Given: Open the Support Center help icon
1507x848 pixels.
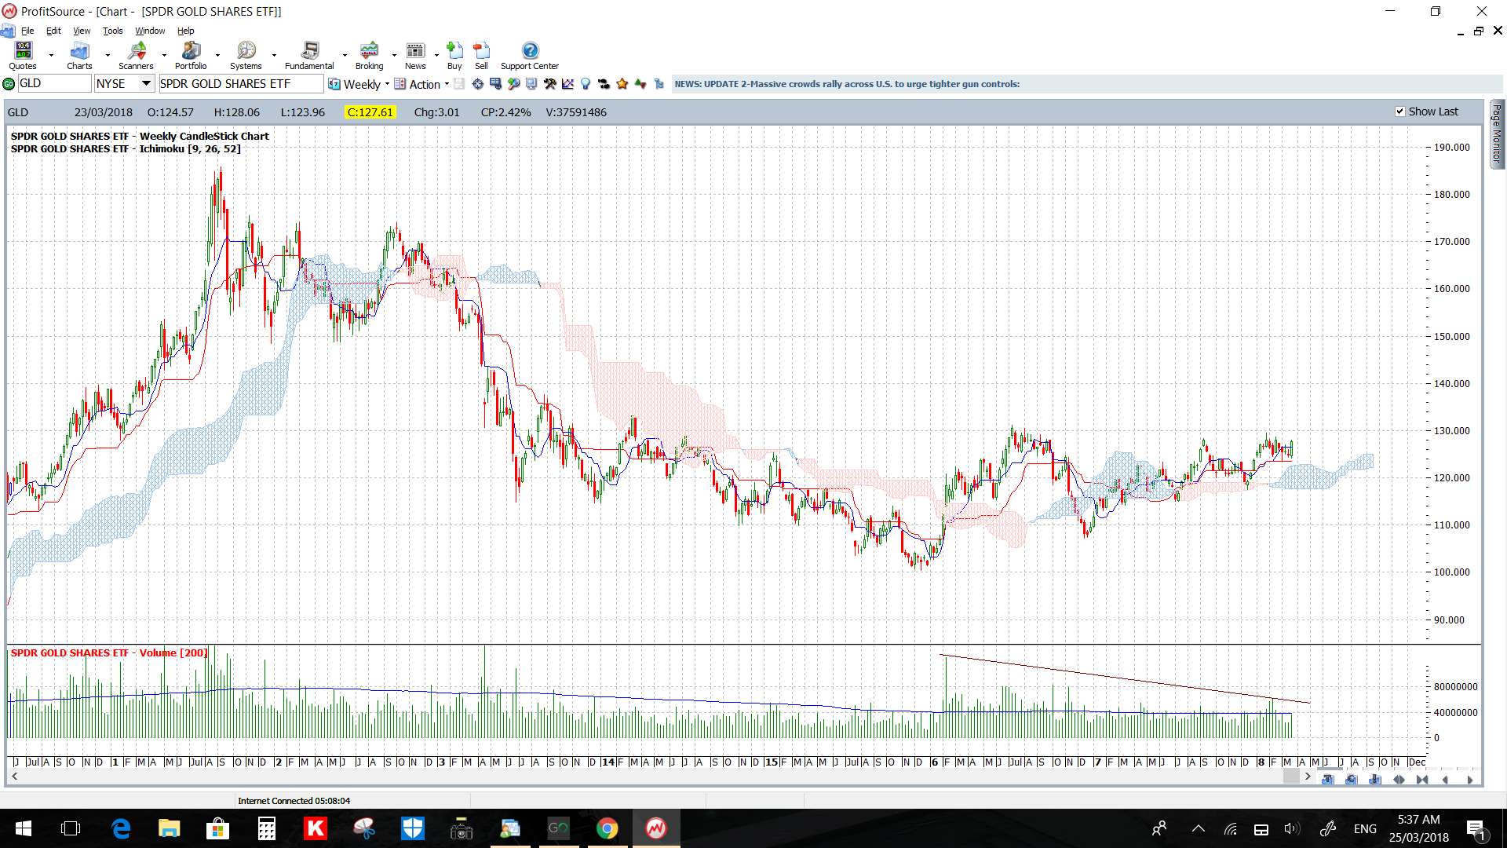Looking at the screenshot, I should coord(530,56).
